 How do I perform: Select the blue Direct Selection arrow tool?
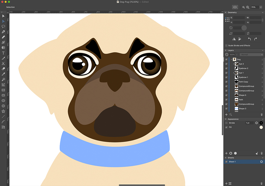tap(3, 21)
